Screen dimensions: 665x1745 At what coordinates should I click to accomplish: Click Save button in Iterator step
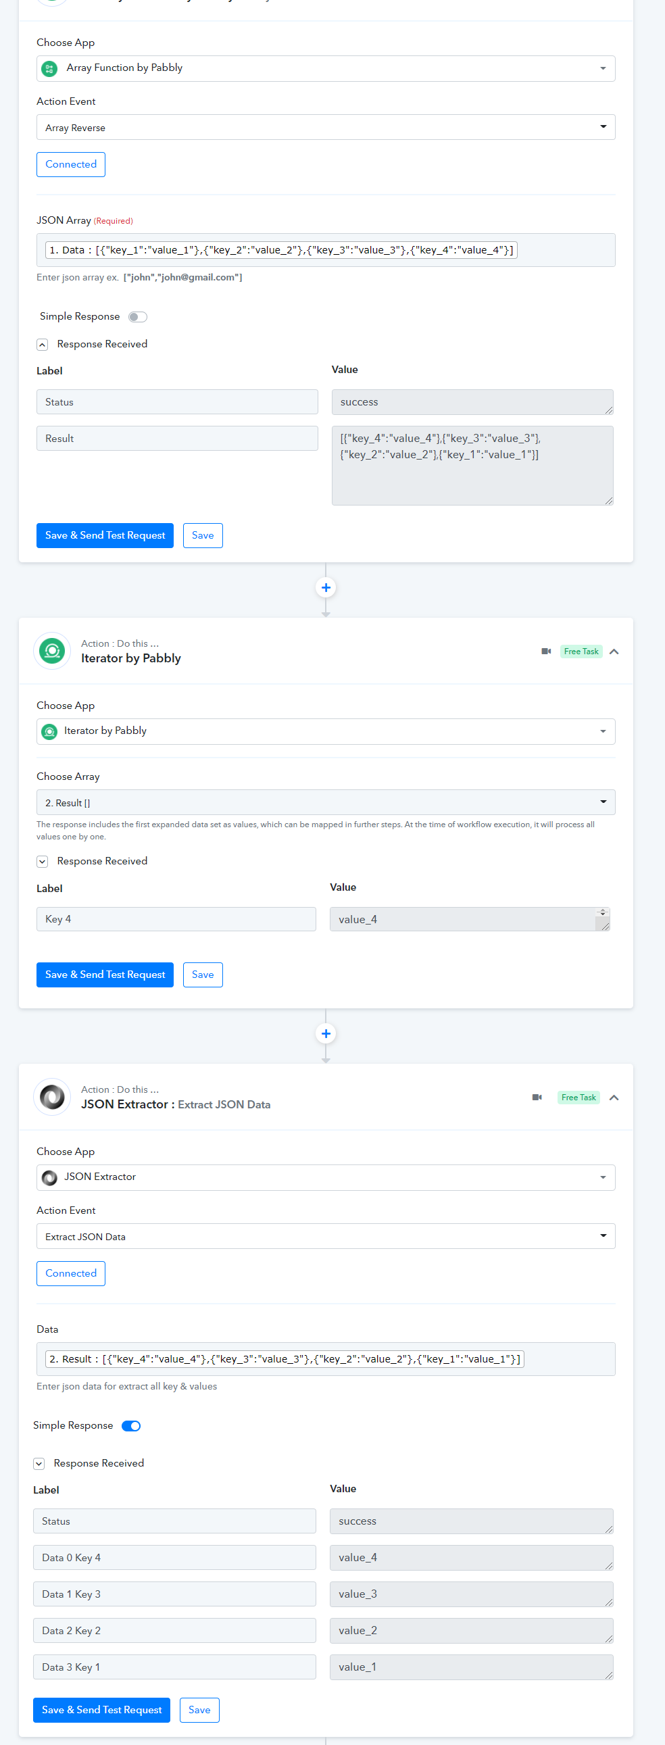pos(203,975)
